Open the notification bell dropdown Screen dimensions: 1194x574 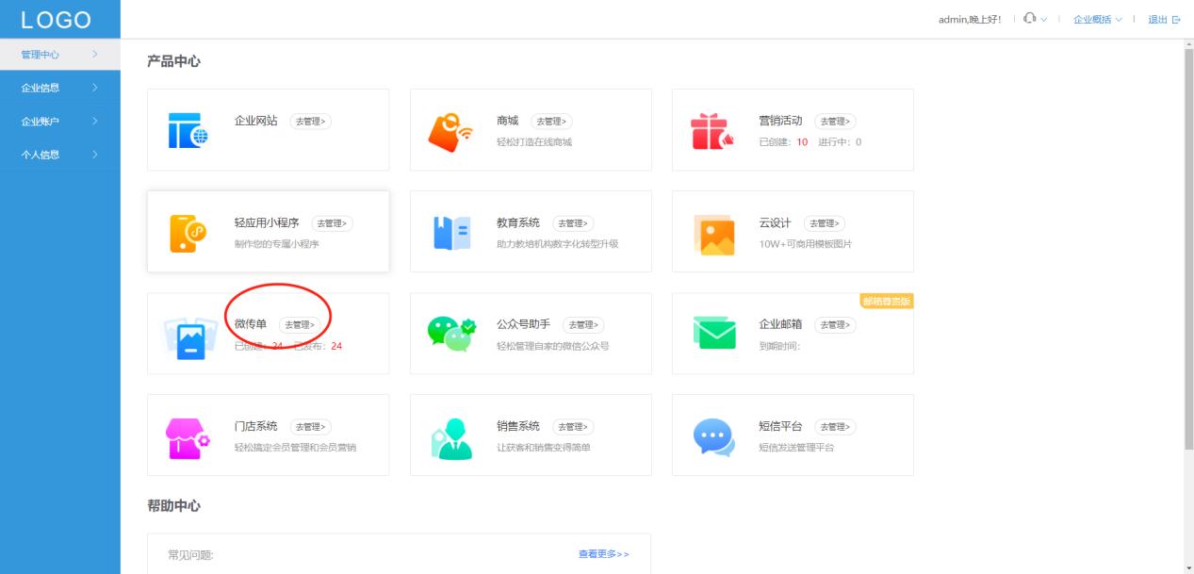click(1031, 17)
